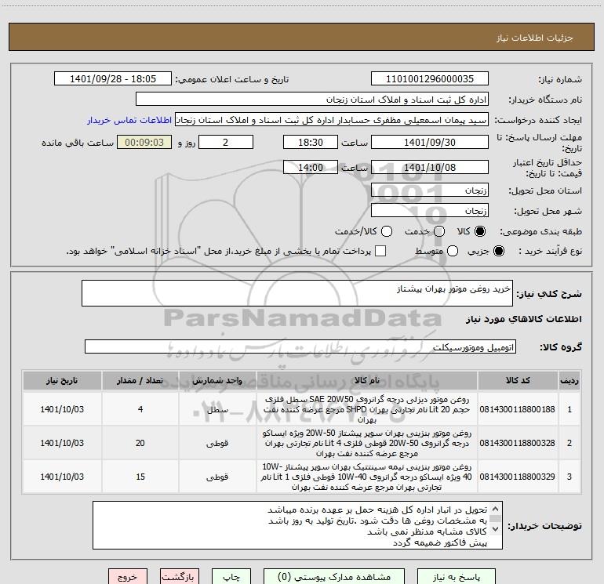Click the بازگشت back button
Screen dimensions: 604x584
180,577
